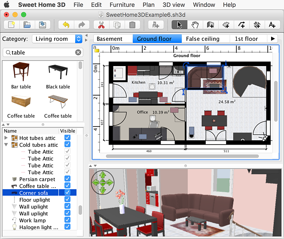Image resolution: width=284 pixels, height=239 pixels.
Task: Uncheck Visible for Persian carpet
Action: point(67,179)
